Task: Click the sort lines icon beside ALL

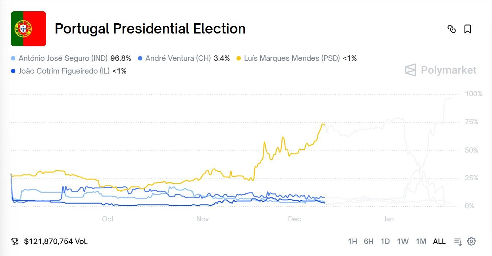Action: click(x=458, y=241)
